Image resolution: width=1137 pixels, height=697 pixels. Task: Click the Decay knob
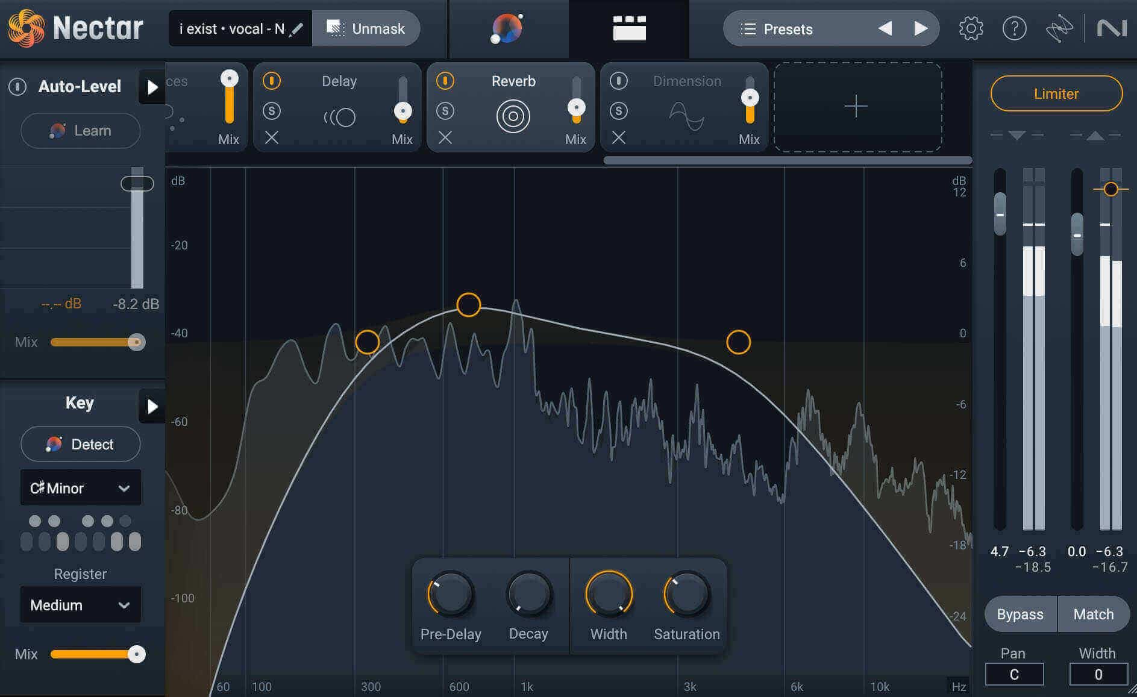529,594
